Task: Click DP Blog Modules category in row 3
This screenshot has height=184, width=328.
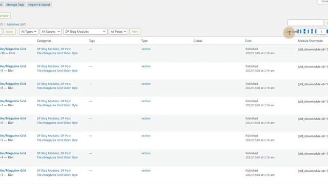Action: coord(48,171)
